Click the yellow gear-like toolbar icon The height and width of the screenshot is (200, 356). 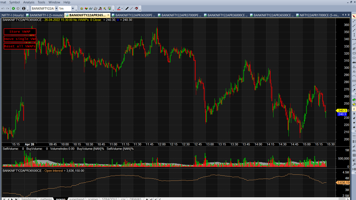(x=82, y=9)
